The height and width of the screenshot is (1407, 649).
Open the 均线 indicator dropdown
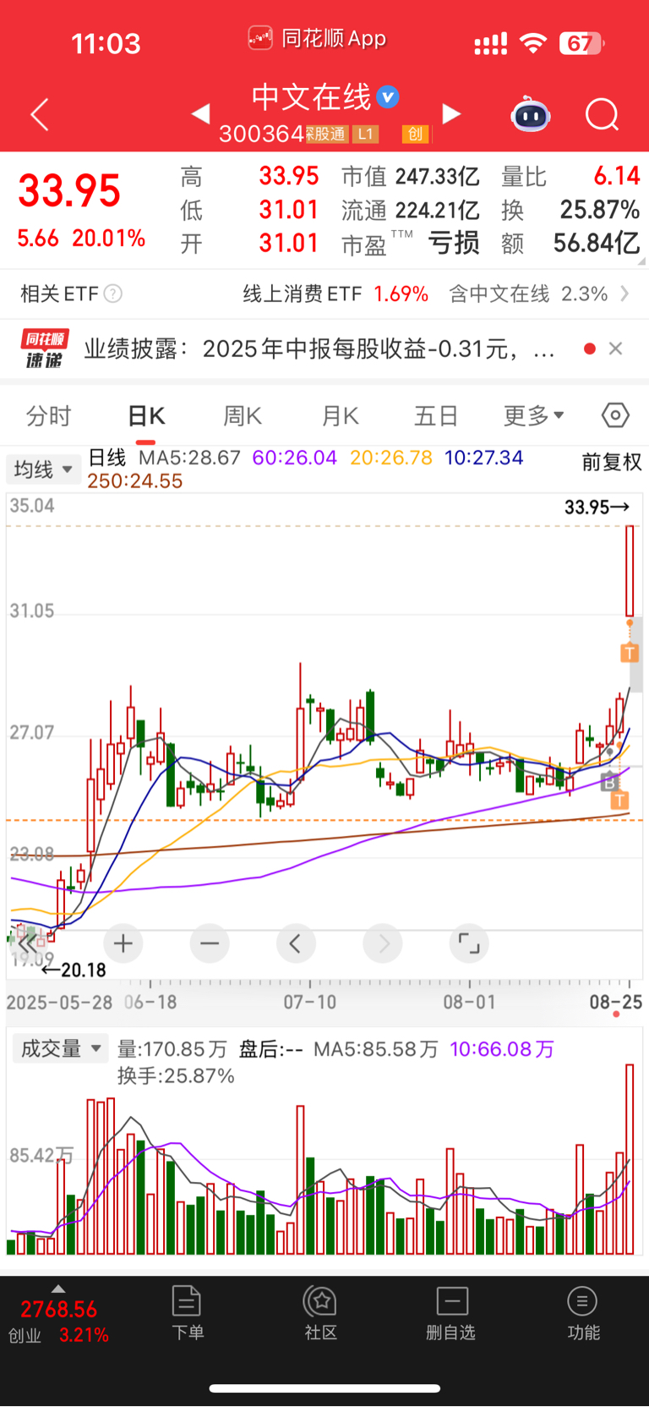(x=43, y=469)
